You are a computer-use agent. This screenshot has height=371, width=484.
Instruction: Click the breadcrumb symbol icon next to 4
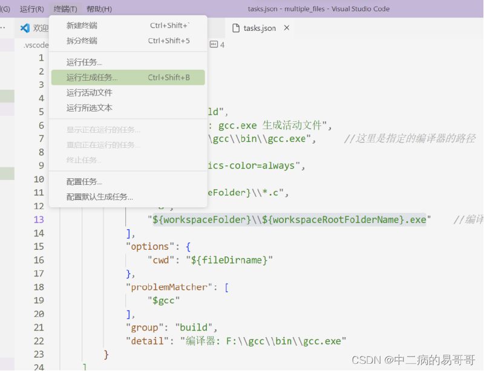click(x=214, y=44)
